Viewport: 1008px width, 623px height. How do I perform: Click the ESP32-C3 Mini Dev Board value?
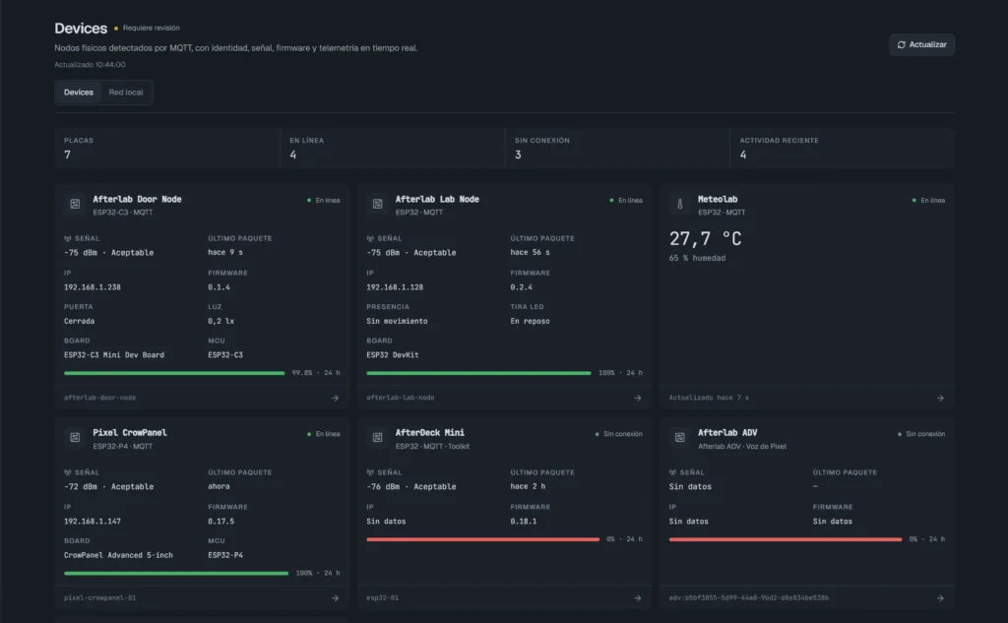[x=114, y=355]
